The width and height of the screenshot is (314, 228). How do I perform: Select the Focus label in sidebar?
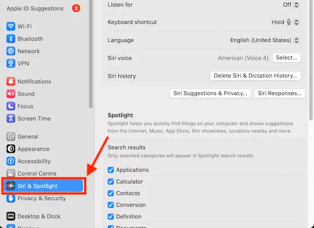[26, 106]
